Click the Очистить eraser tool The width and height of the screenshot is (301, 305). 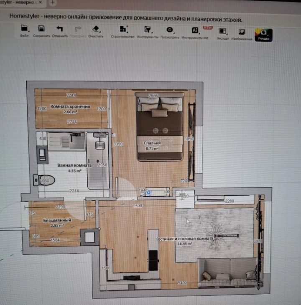click(96, 29)
